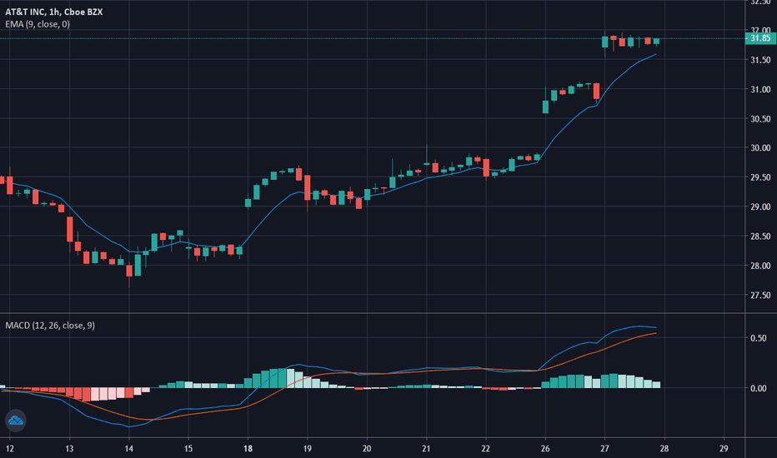Screen dimensions: 777x458
Task: Click date label 29 on time axis
Action: pyautogui.click(x=724, y=449)
